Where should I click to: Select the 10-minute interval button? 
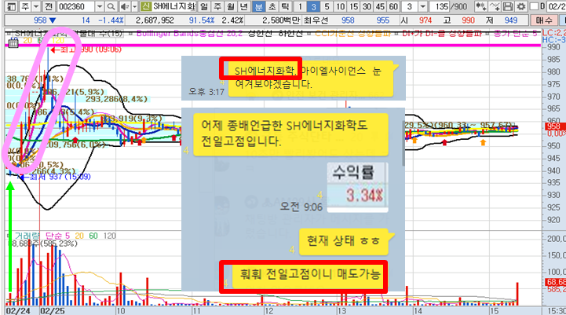(x=341, y=6)
